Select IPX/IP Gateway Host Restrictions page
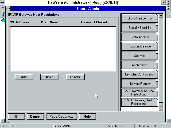Screen dimensions: 171x128 140,102
